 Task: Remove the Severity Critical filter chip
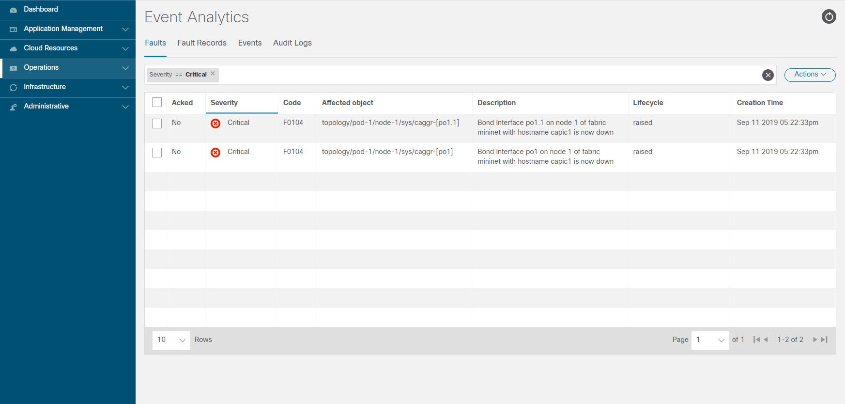[x=213, y=74]
